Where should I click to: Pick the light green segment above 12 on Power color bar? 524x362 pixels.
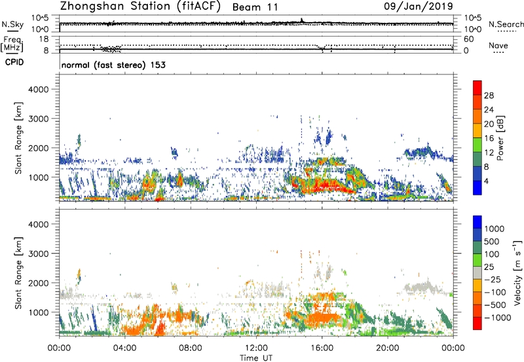click(477, 145)
